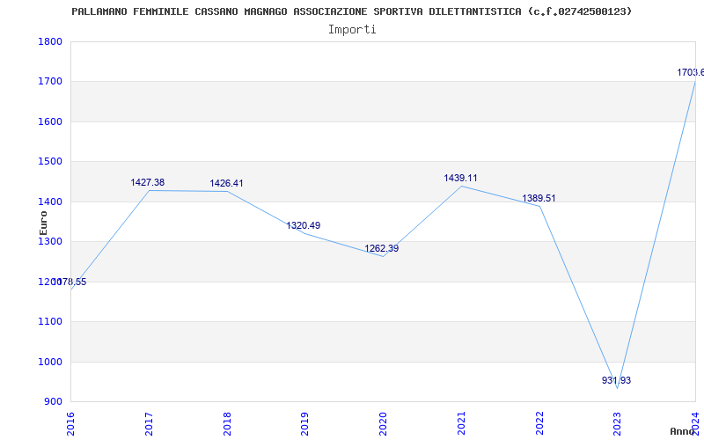Viewport: 704px width, 440px height.
Task: Select the data label 1426.41
Action: [226, 183]
